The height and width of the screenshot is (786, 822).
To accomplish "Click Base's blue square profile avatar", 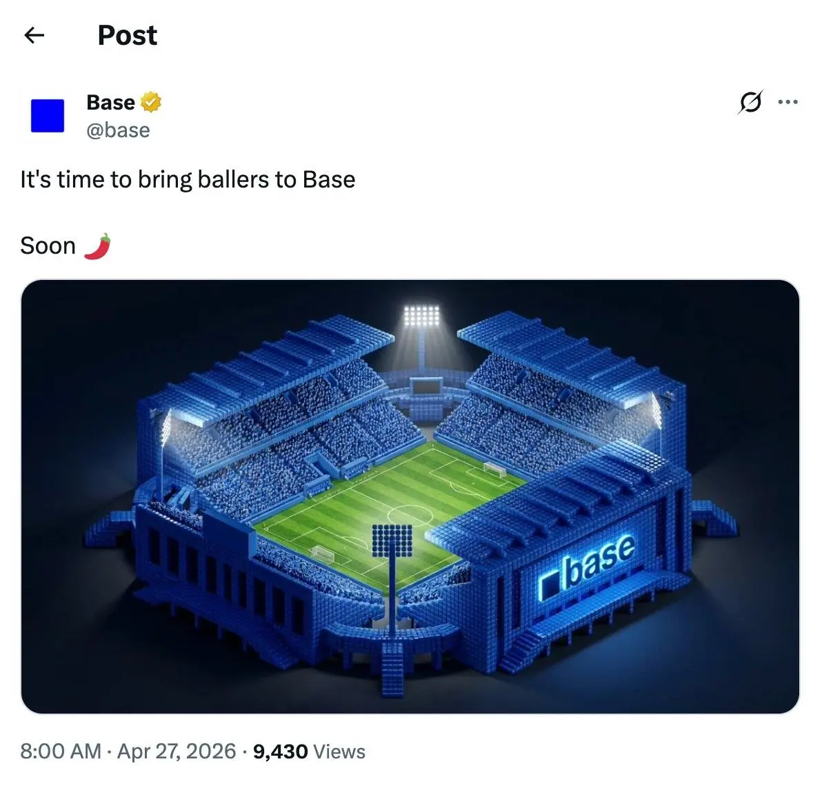I will click(47, 117).
